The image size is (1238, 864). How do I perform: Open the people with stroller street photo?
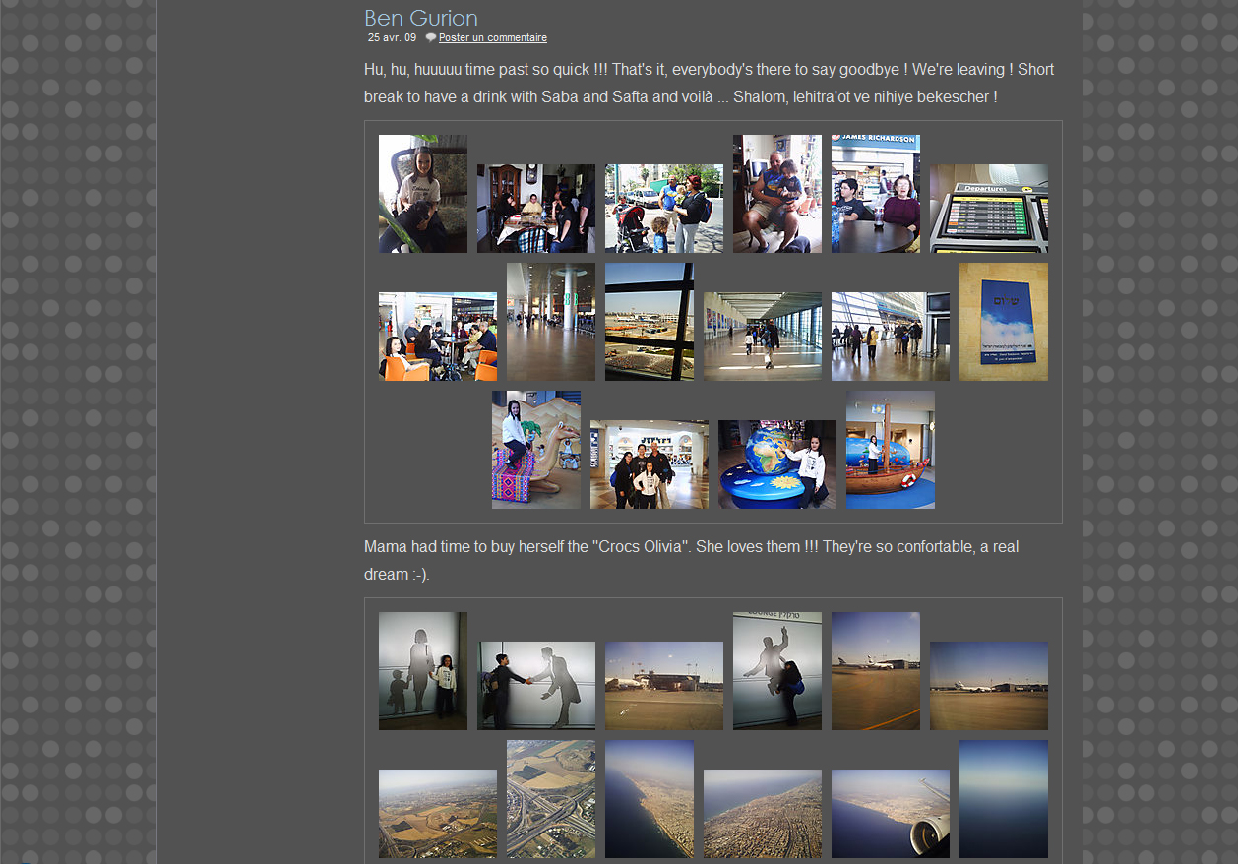click(663, 209)
